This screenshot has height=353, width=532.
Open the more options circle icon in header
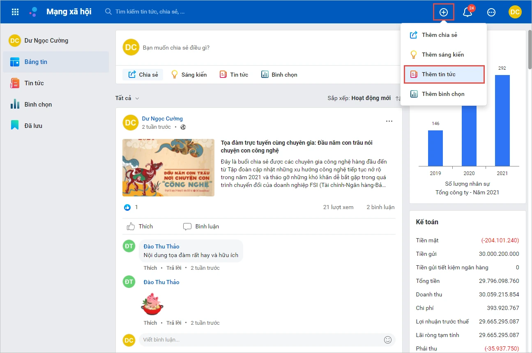click(491, 12)
